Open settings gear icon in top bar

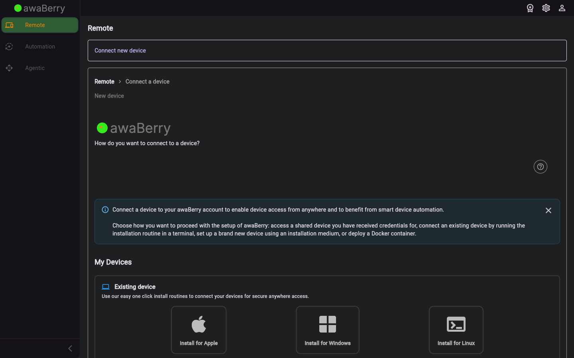click(546, 8)
